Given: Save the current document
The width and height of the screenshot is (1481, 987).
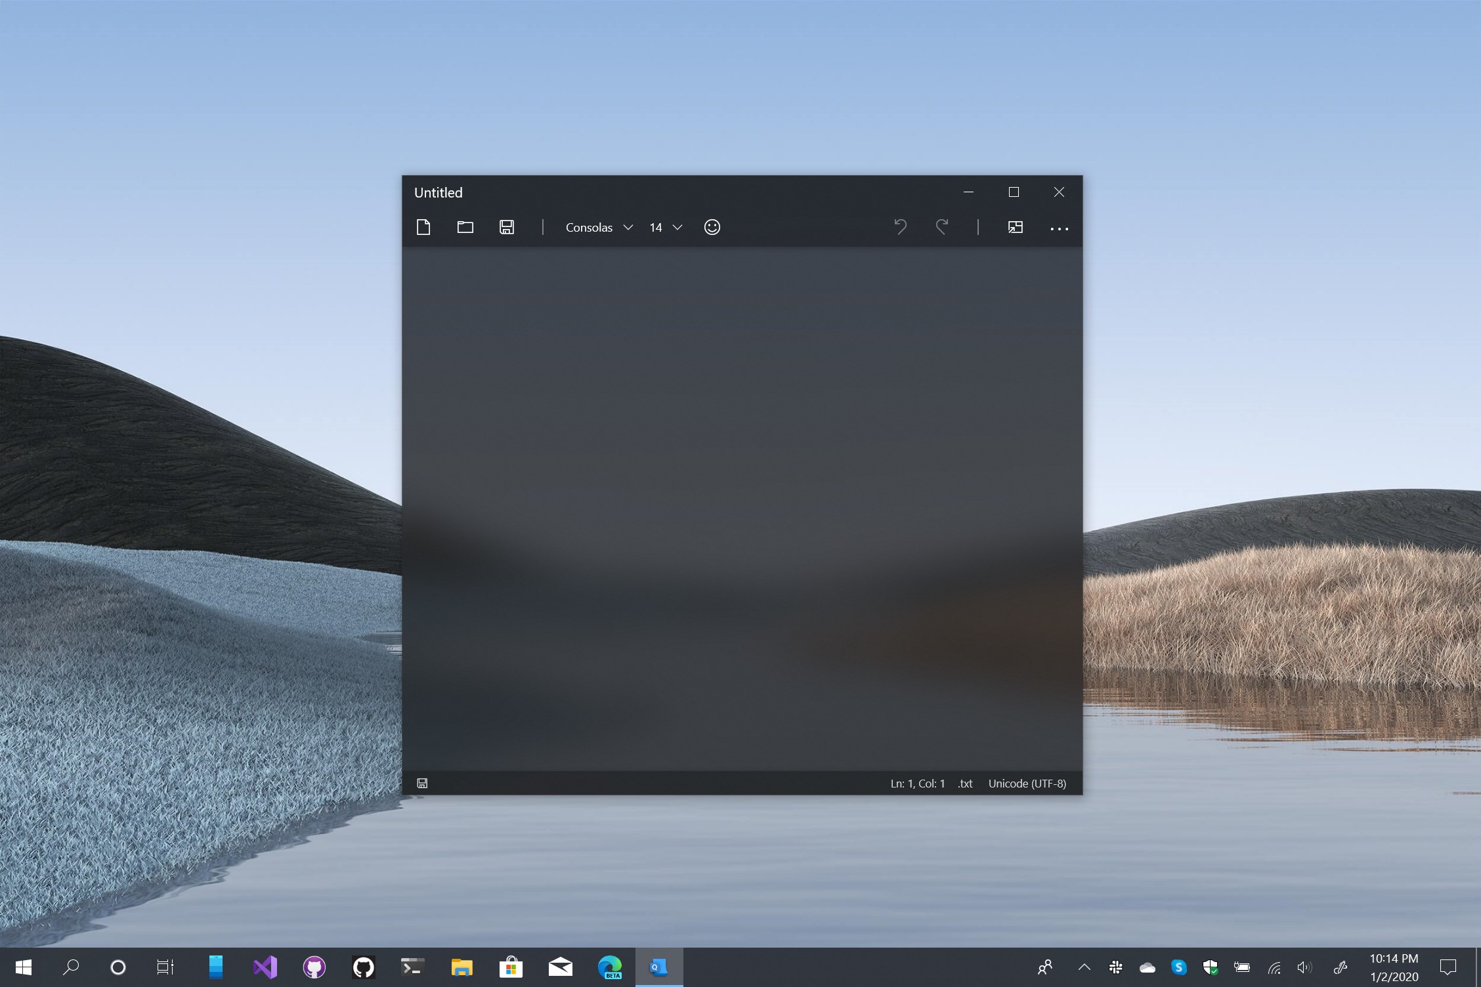Looking at the screenshot, I should click(507, 227).
